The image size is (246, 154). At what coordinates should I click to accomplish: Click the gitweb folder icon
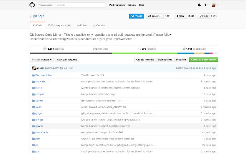coord(33,126)
